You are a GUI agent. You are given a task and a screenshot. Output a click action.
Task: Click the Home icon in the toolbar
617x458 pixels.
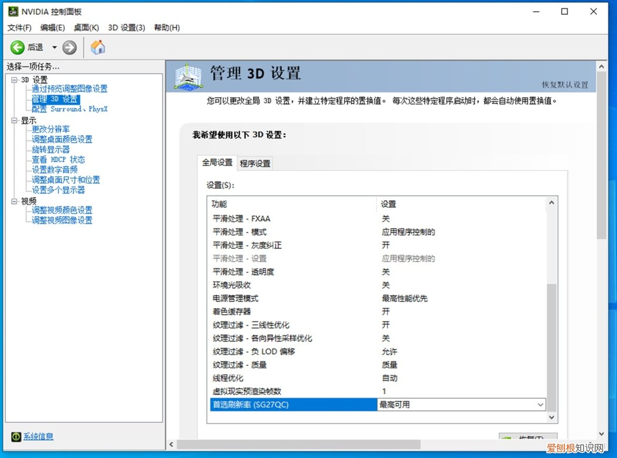click(x=97, y=47)
